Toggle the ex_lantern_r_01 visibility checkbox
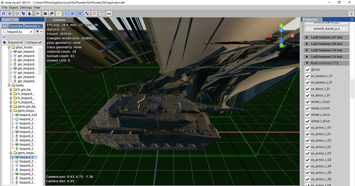This screenshot has height=186, width=355. (308, 76)
